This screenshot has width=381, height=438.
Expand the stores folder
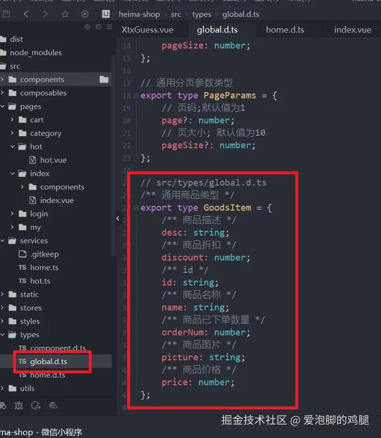click(2, 308)
